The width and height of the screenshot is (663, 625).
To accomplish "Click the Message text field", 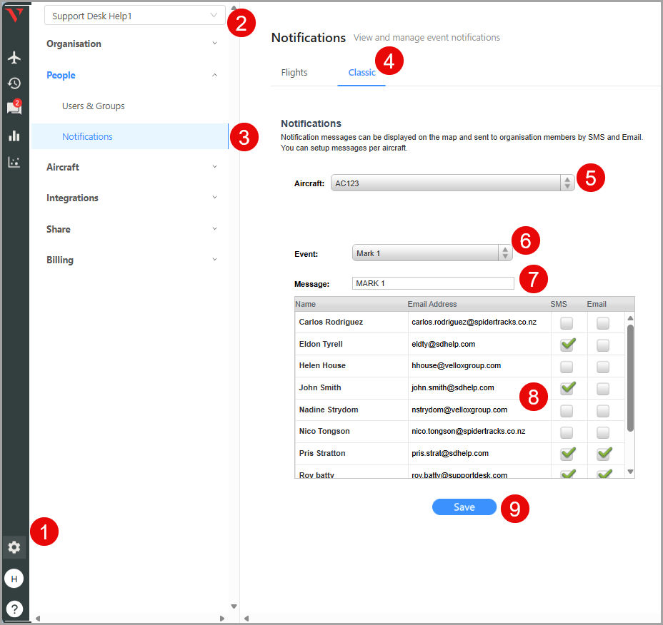I will pyautogui.click(x=432, y=283).
